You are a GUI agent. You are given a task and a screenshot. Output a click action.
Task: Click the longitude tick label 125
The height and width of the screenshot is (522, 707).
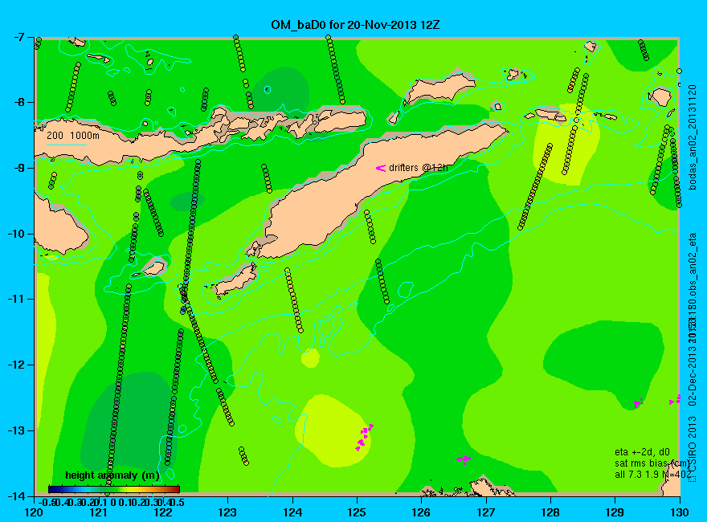pos(357,512)
